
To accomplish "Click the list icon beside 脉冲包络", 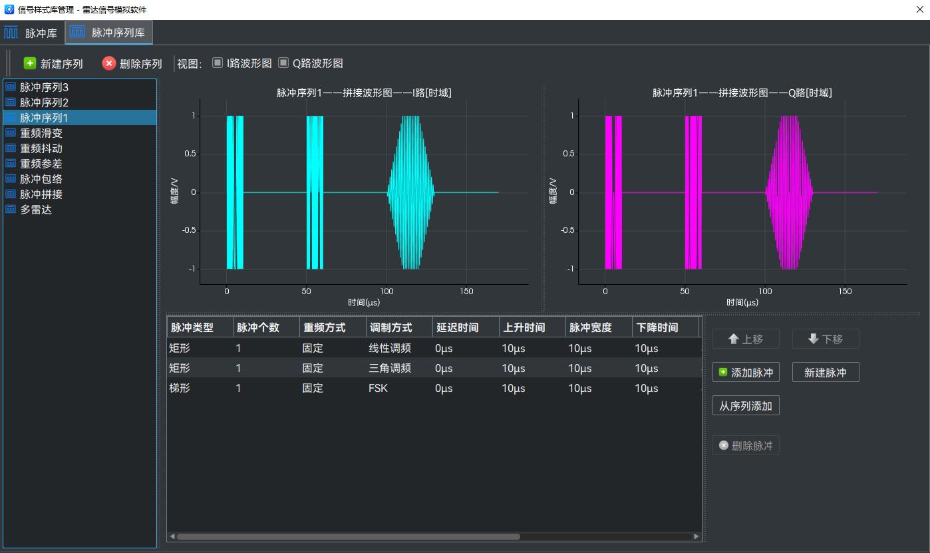I will point(11,179).
